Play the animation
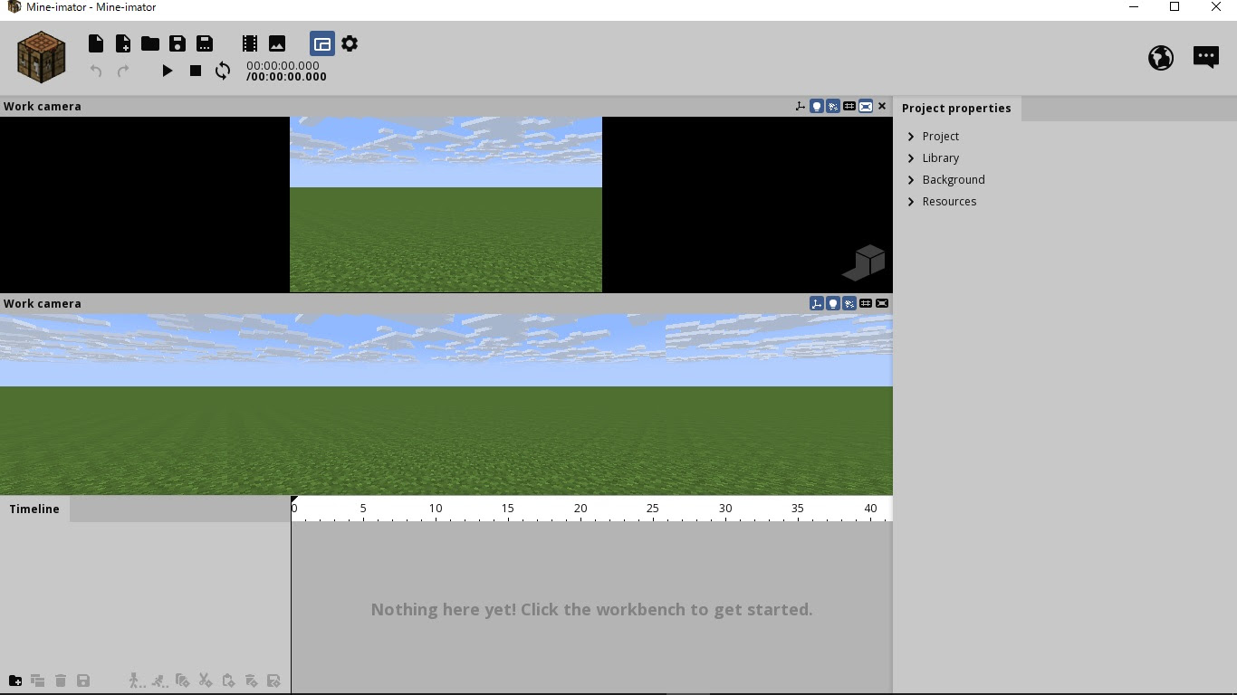 [x=168, y=71]
